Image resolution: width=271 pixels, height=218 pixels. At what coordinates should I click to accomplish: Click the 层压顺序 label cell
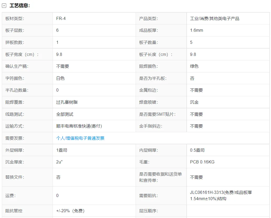pyautogui.click(x=149, y=211)
